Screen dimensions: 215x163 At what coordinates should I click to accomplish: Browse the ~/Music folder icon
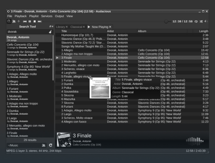pyautogui.click(x=44, y=145)
